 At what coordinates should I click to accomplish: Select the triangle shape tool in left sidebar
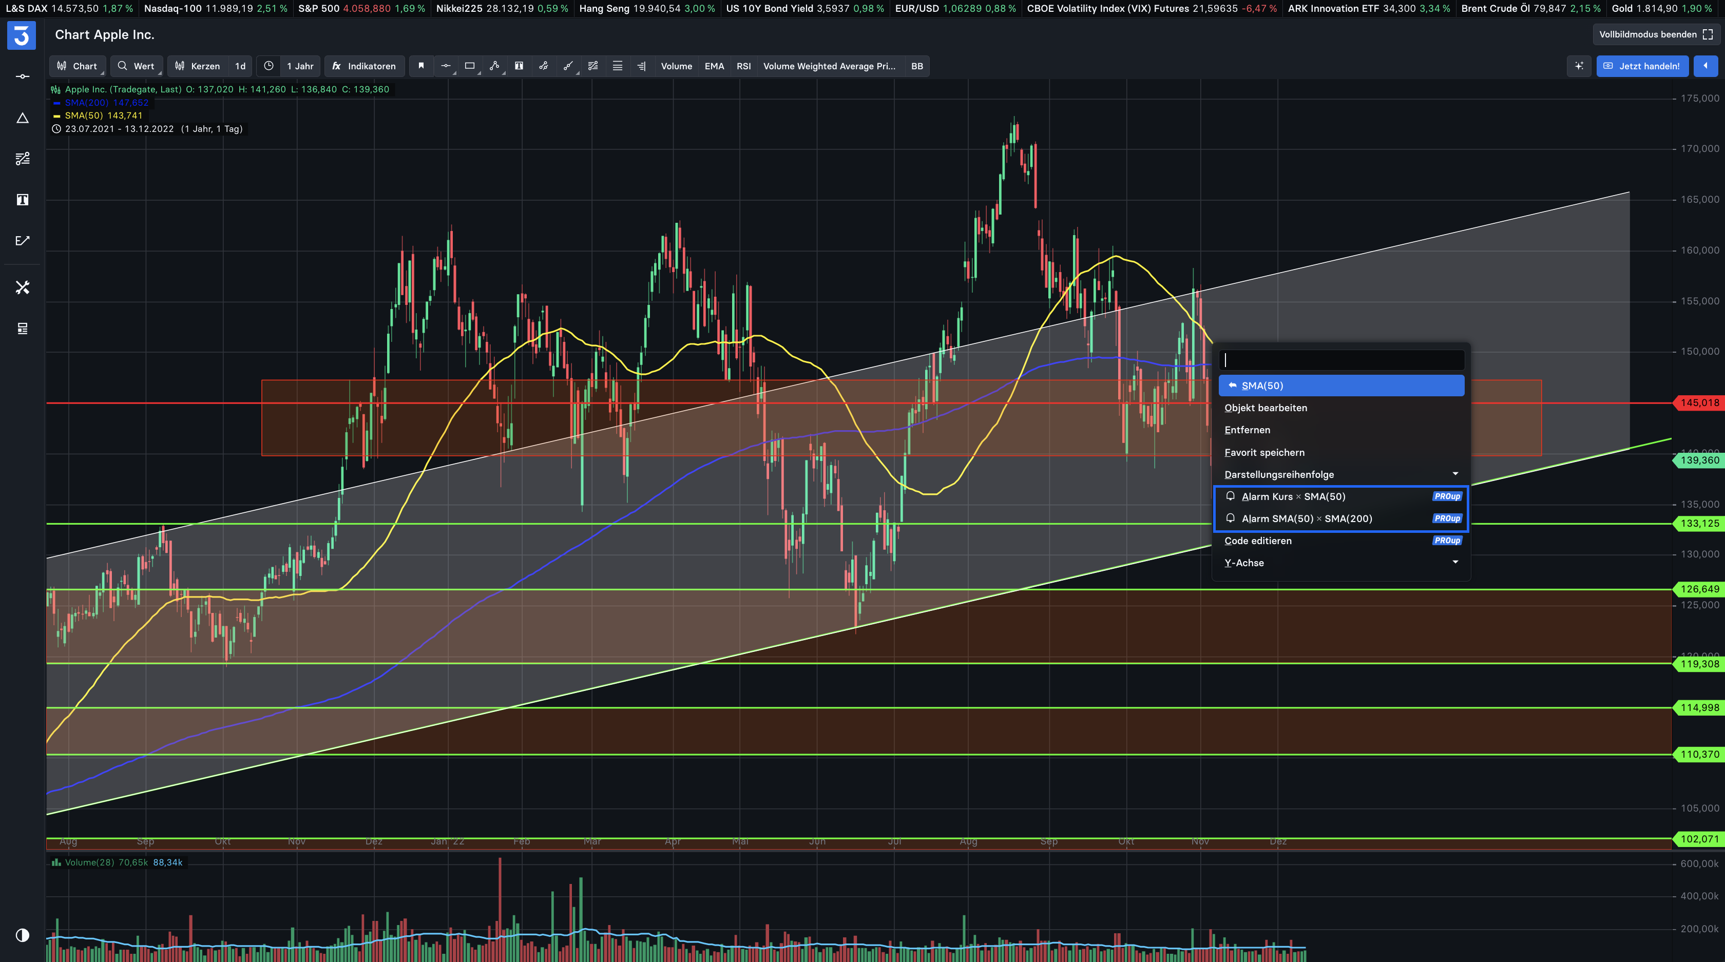pyautogui.click(x=22, y=118)
